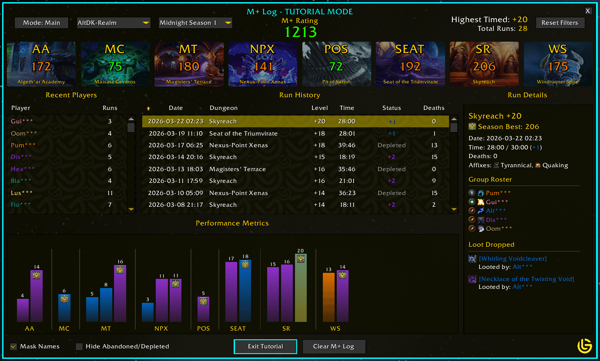Select the Nexus-Point Xenas dungeon card
This screenshot has height=361, width=600.
point(263,64)
